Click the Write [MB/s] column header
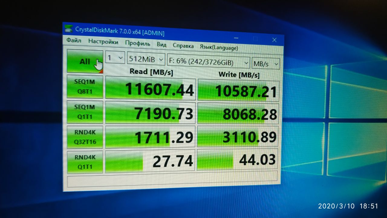This screenshot has height=218, width=387. (239, 74)
